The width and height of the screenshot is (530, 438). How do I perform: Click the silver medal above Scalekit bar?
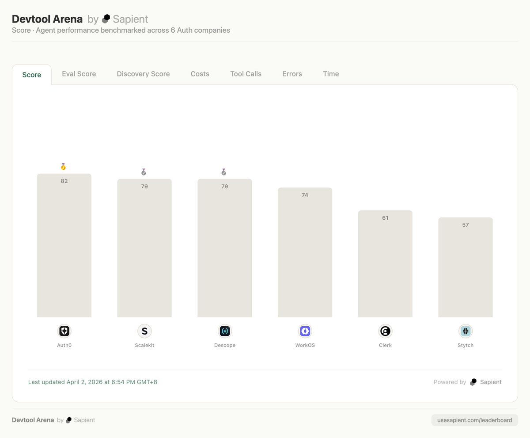[x=144, y=172]
